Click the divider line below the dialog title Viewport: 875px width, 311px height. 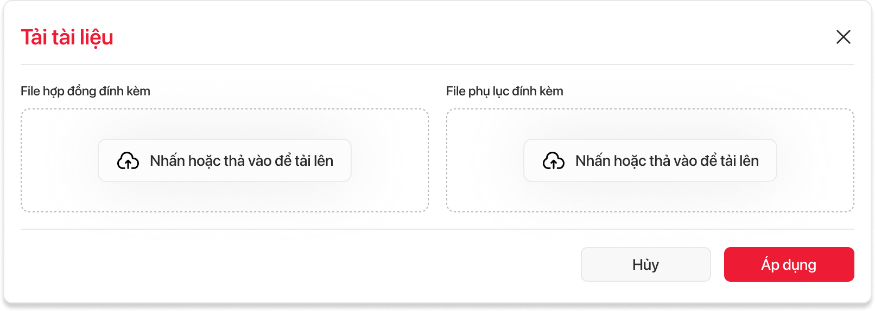click(x=437, y=64)
